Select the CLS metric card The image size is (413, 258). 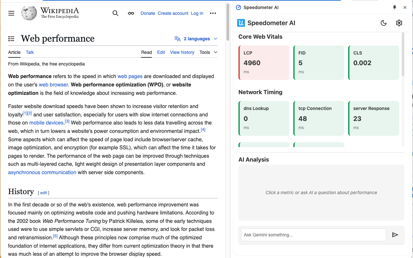tap(374, 63)
